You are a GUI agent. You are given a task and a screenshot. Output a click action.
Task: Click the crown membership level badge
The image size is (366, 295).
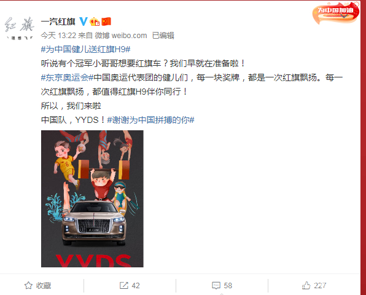[95, 22]
